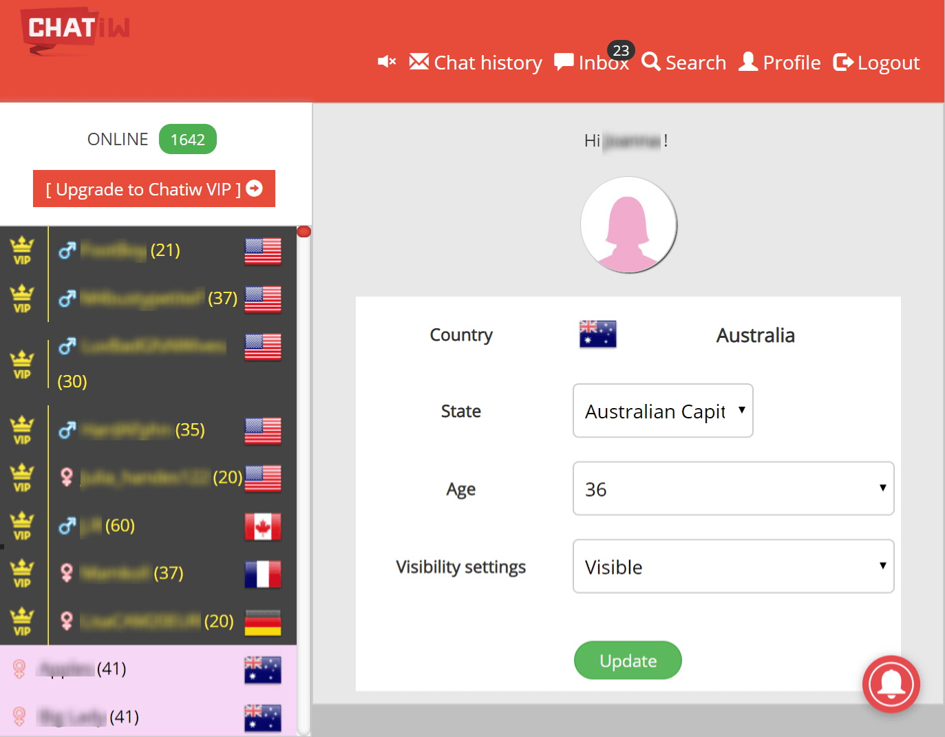Click the Australian flag beside Country
The height and width of the screenshot is (737, 945).
pos(596,334)
